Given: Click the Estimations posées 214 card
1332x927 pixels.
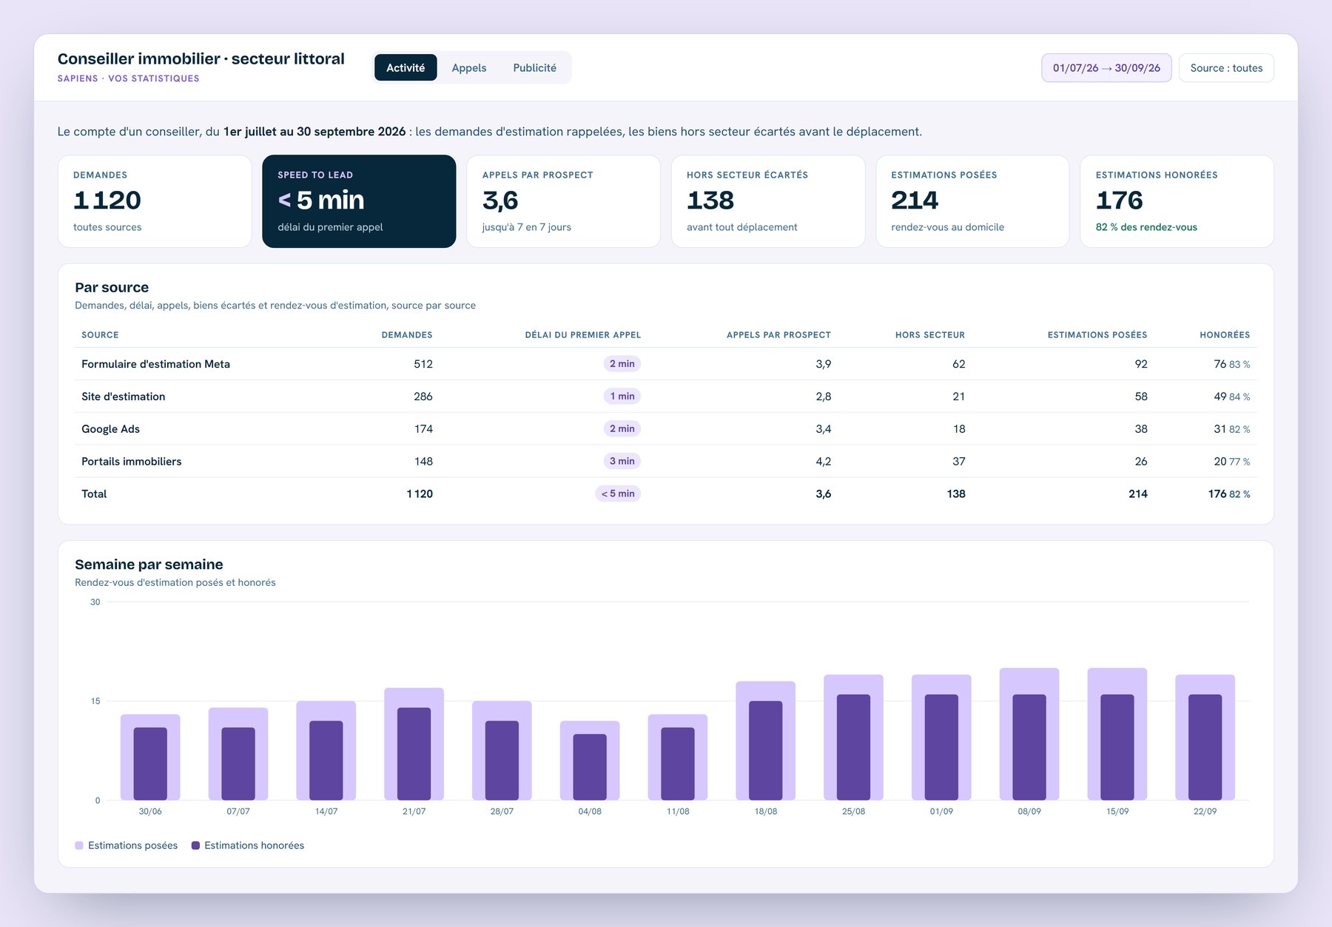Looking at the screenshot, I should [x=972, y=201].
